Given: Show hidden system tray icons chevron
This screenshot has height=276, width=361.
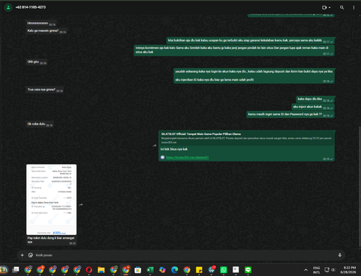Looking at the screenshot, I should point(305,270).
